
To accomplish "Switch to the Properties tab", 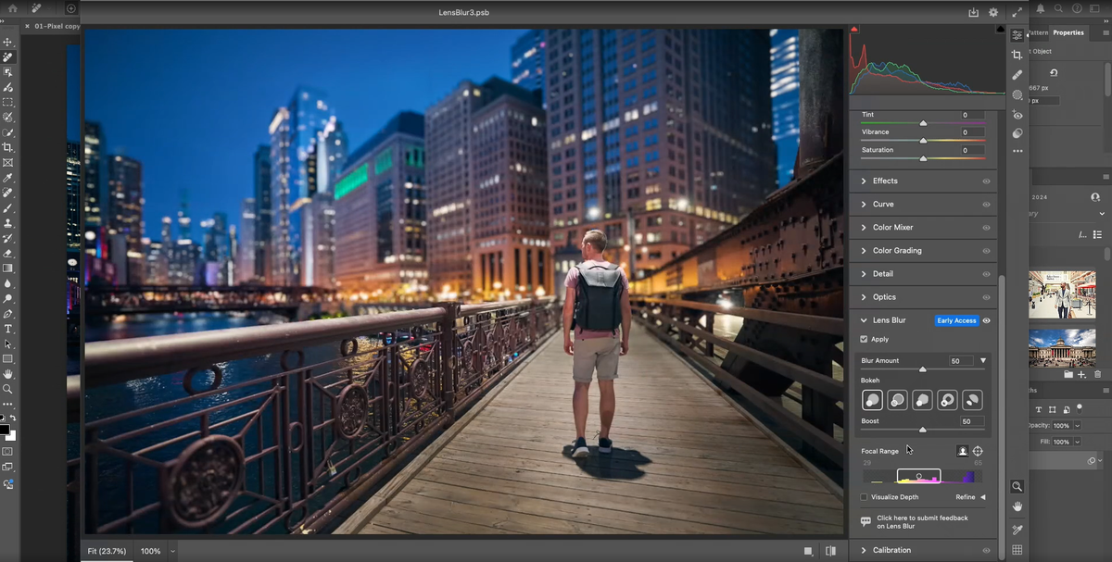I will [1068, 31].
